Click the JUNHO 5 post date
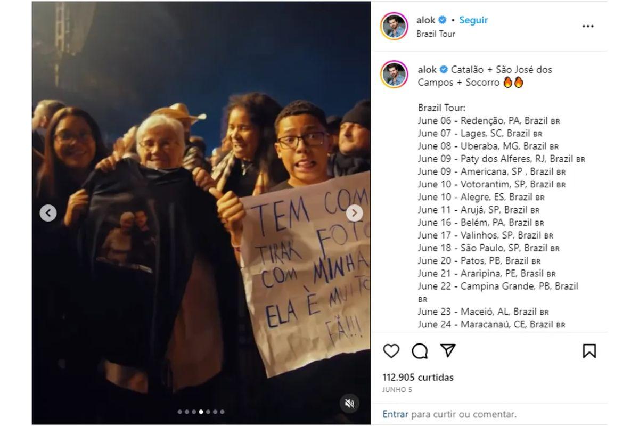This screenshot has width=639, height=426. tap(397, 390)
